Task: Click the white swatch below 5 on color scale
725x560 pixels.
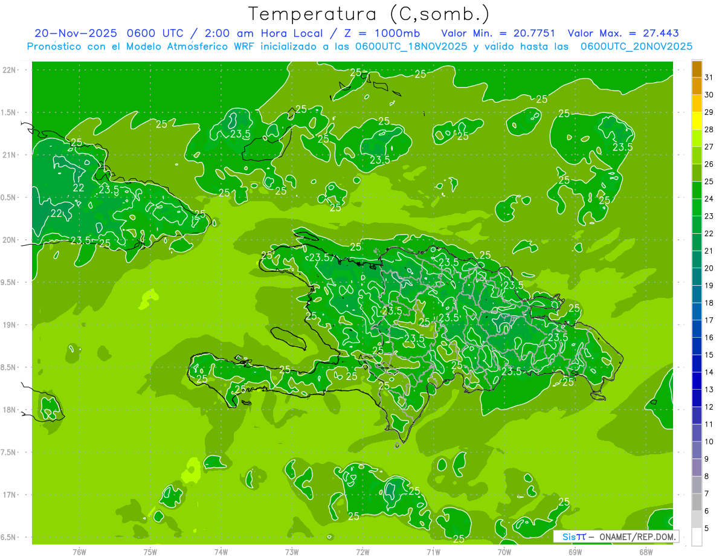Action: click(x=697, y=537)
